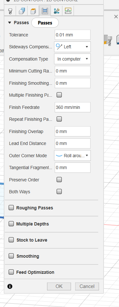
Task: Check the Stock to Leave option
Action: [11, 240]
